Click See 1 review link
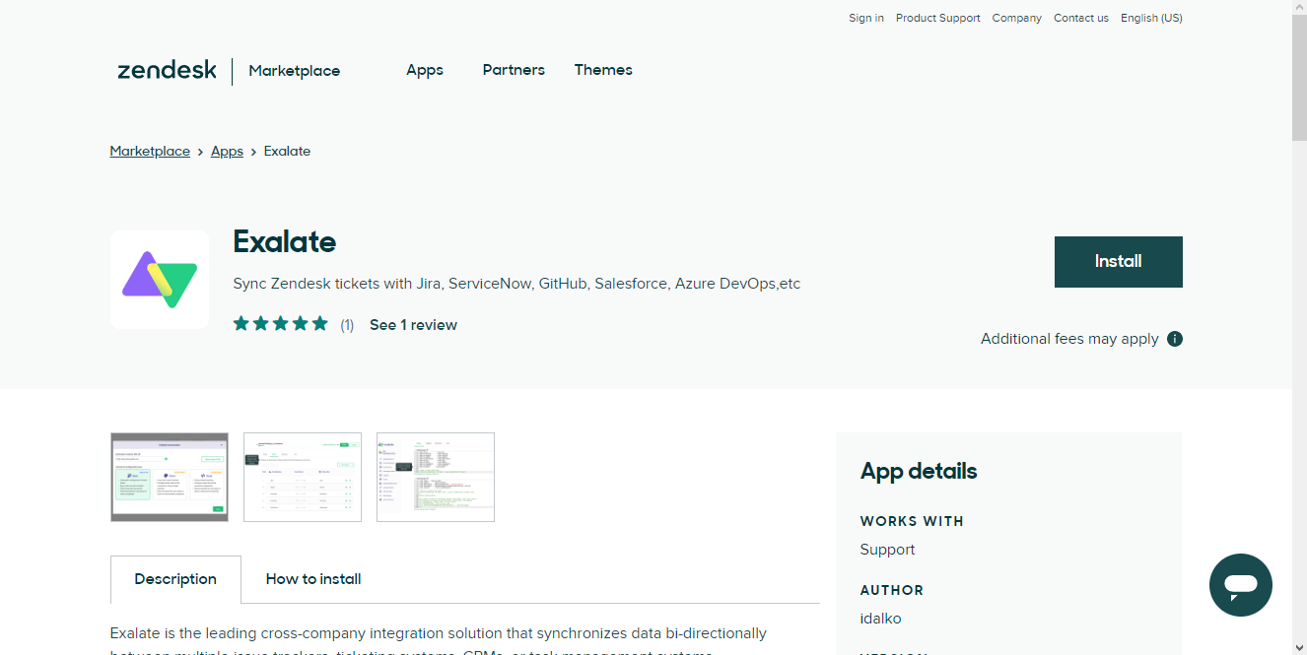Image resolution: width=1307 pixels, height=655 pixels. point(413,325)
